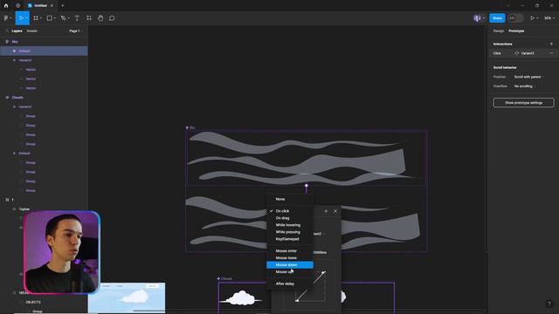Open a new tab with plus
The height and width of the screenshot is (314, 559).
coord(62,6)
